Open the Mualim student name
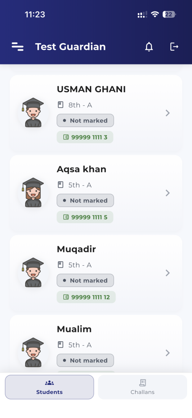The width and height of the screenshot is (192, 418). click(x=74, y=329)
